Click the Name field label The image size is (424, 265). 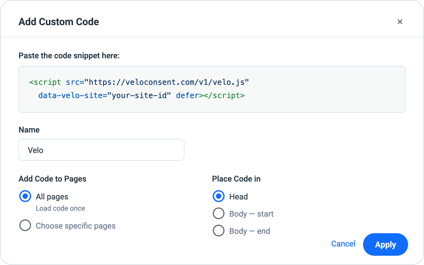29,130
